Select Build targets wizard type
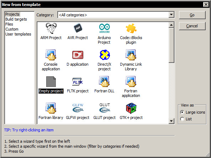This screenshot has width=211, height=158. pos(16,19)
